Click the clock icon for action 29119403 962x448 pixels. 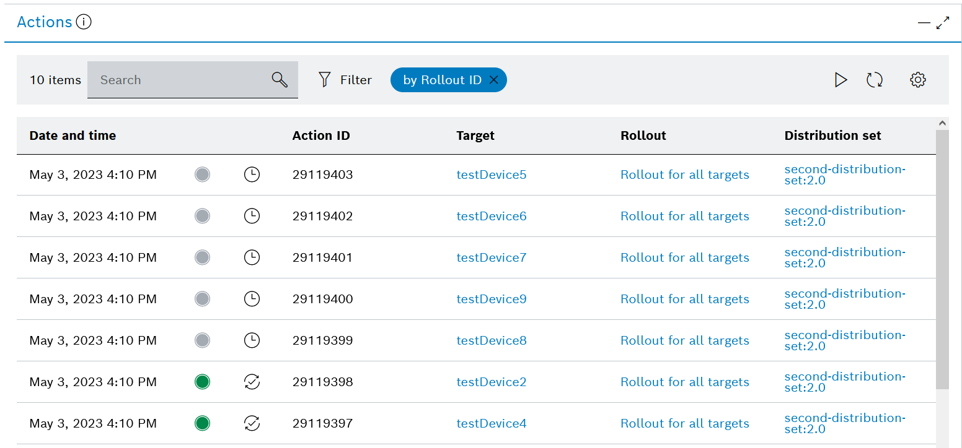pyautogui.click(x=252, y=174)
